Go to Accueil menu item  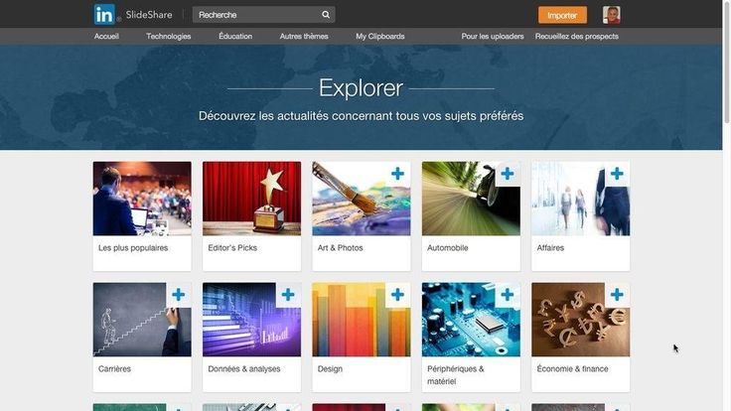point(106,37)
